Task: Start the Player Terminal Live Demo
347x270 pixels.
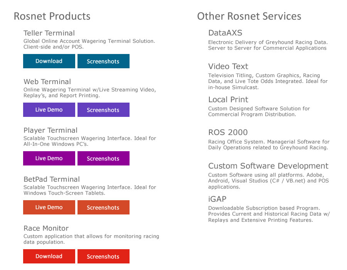Action: 49,158
